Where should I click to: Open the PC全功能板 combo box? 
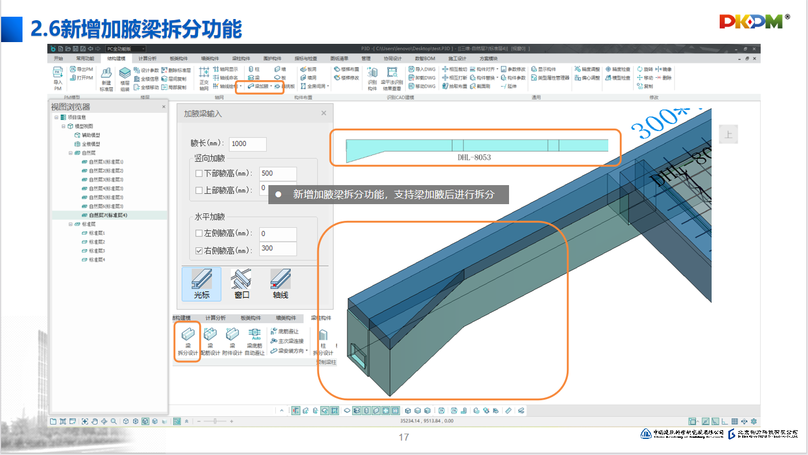125,49
